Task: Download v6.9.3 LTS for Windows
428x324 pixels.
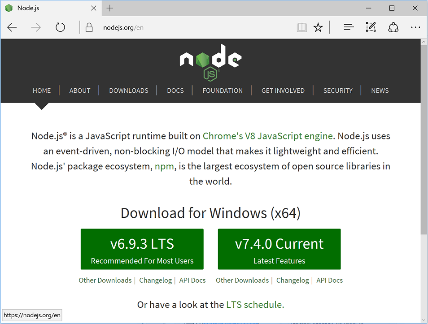Action: click(x=142, y=249)
